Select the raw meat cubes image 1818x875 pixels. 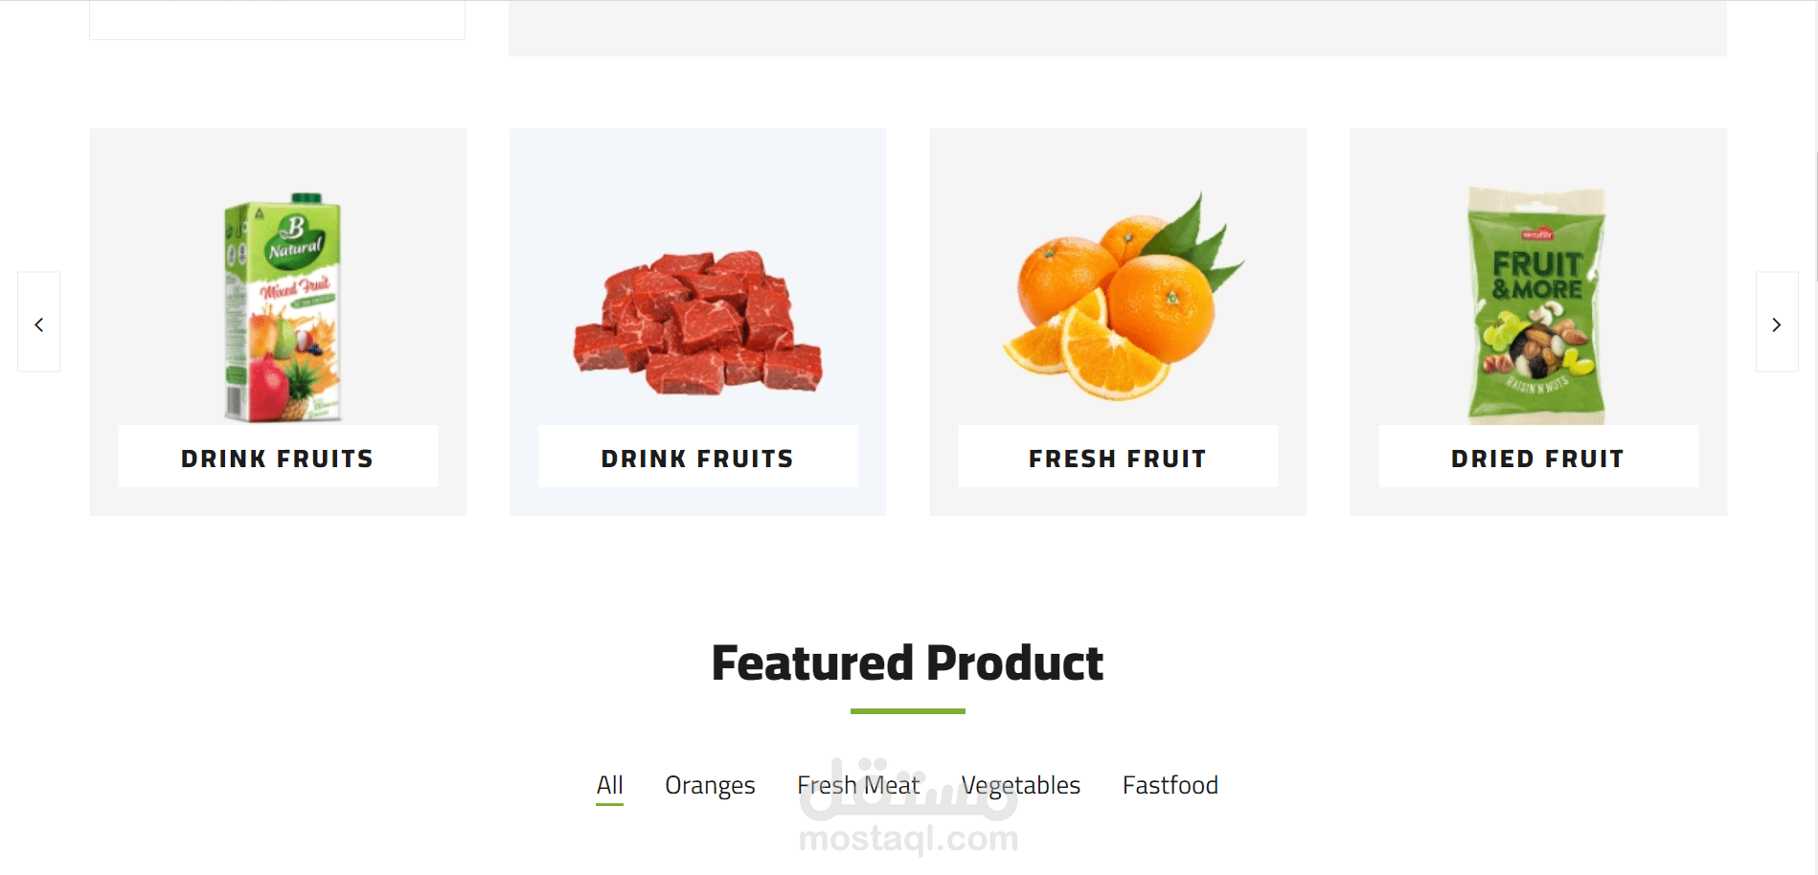coord(697,322)
